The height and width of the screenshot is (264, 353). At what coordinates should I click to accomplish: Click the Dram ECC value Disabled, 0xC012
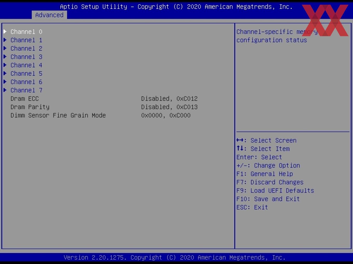point(169,99)
